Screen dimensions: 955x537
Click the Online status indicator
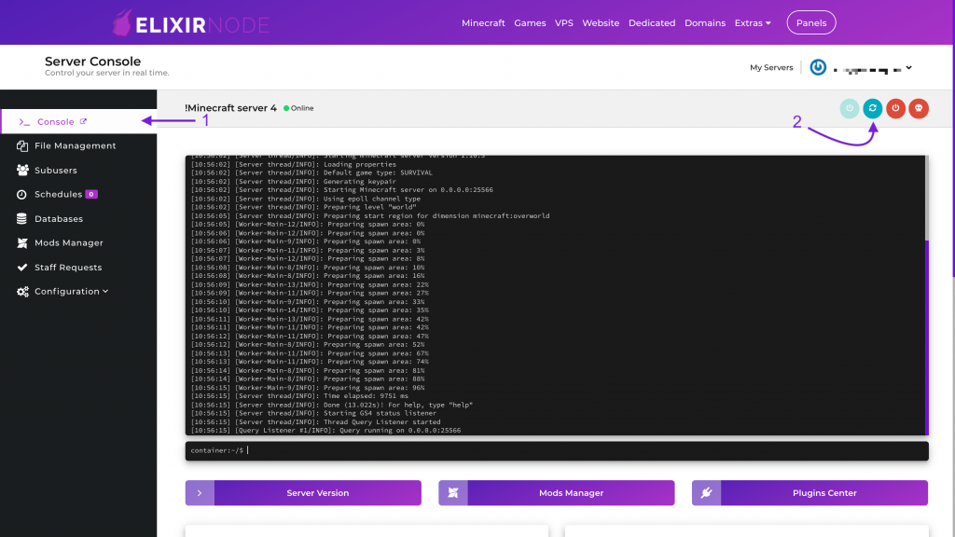pos(298,108)
